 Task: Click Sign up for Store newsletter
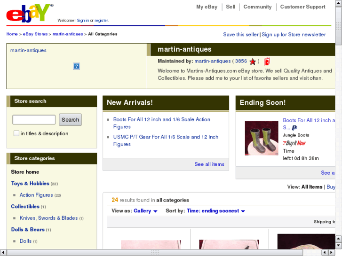click(x=294, y=34)
